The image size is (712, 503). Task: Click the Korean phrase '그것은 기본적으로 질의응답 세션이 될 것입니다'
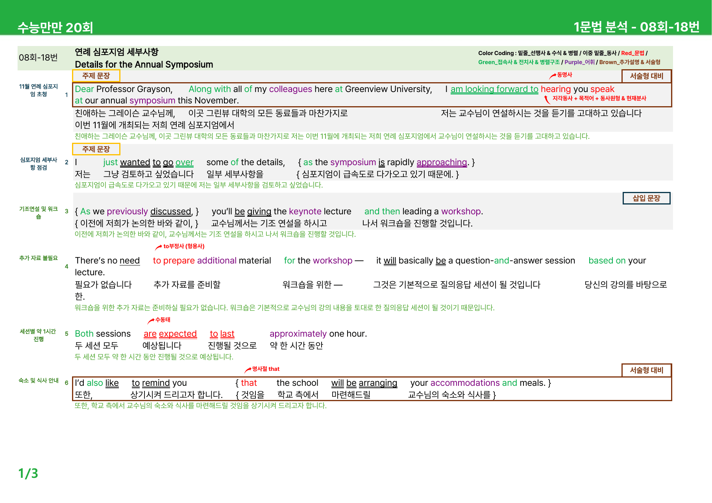[457, 285]
